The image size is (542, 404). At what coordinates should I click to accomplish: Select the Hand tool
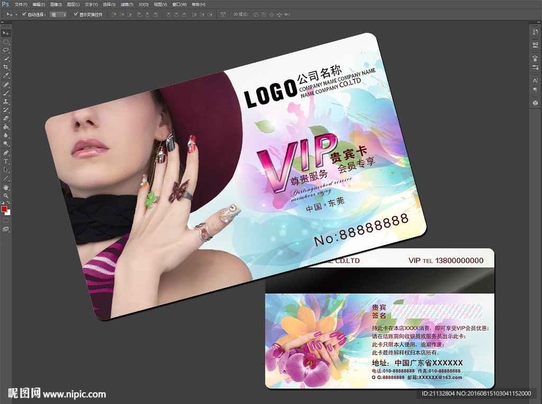tap(6, 187)
